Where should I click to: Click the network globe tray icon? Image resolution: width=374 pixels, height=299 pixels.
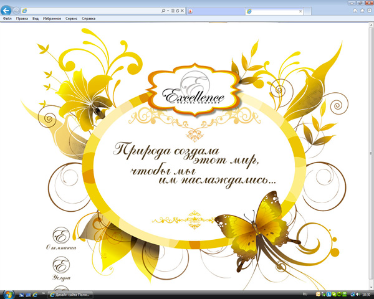pyautogui.click(x=353, y=295)
